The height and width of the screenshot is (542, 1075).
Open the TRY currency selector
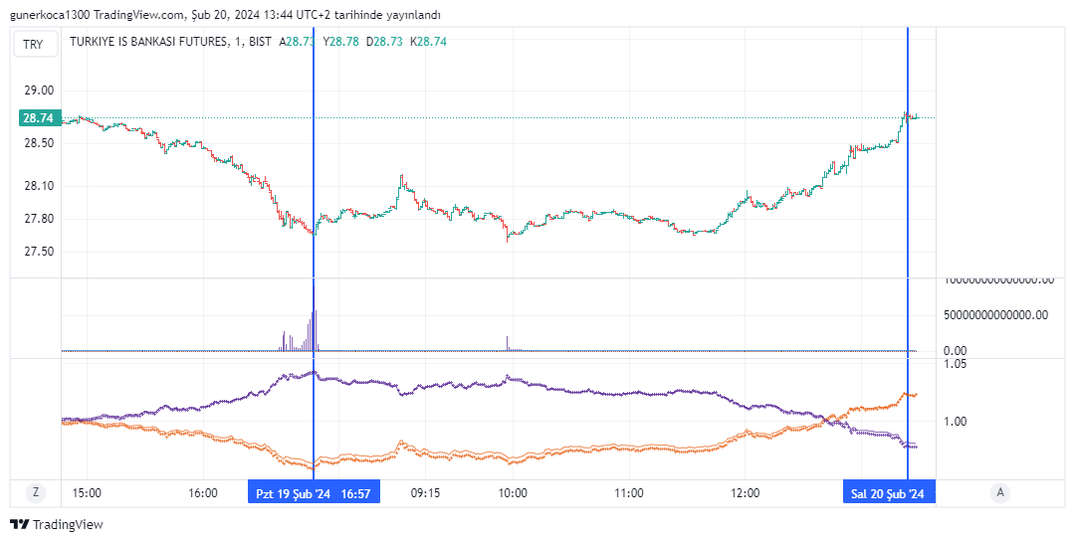[x=33, y=44]
